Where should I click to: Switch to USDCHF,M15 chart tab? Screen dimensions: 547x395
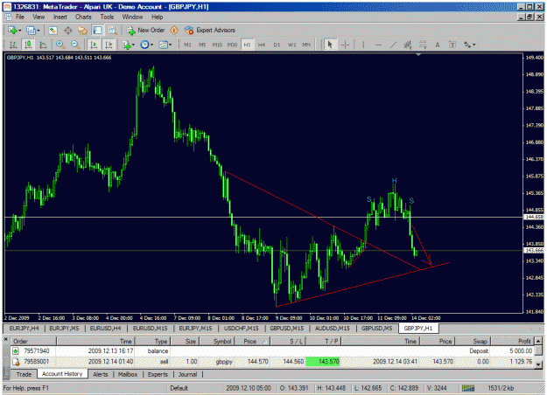pyautogui.click(x=241, y=328)
